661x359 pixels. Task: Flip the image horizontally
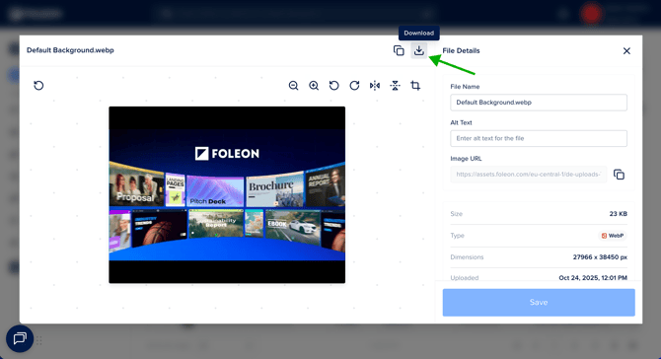click(x=375, y=86)
